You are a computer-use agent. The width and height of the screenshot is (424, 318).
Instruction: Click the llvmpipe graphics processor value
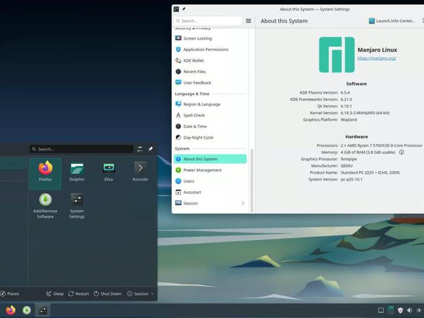click(x=349, y=159)
